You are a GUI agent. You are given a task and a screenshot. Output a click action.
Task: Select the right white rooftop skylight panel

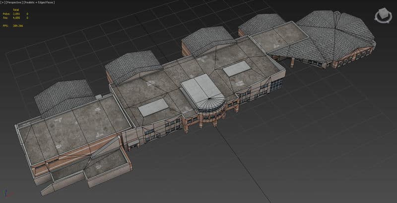click(x=236, y=70)
